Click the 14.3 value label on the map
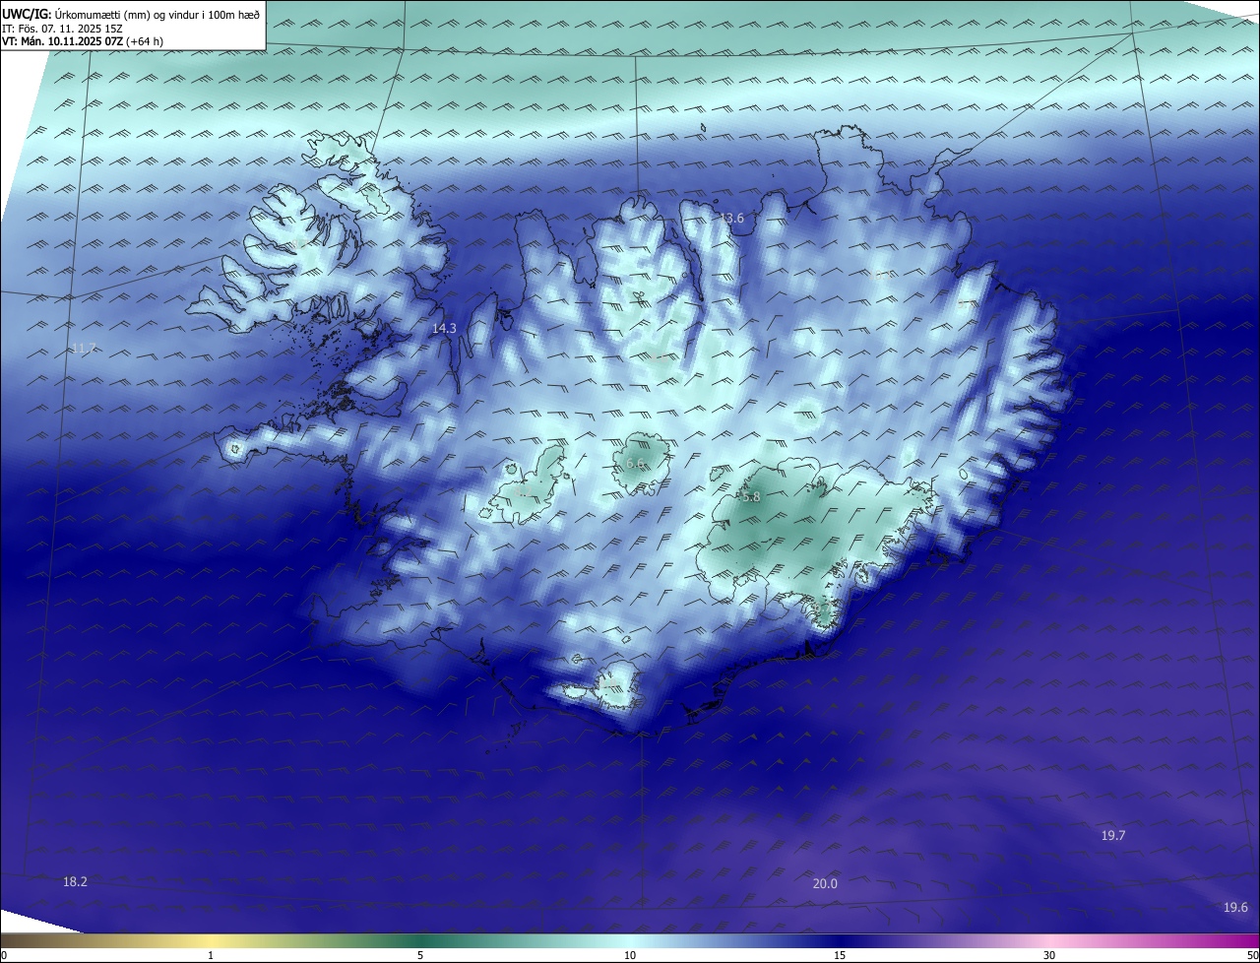 coord(444,328)
